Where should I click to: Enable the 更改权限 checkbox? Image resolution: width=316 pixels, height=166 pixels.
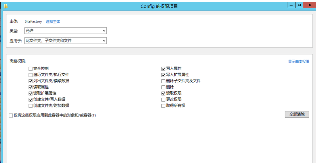(163, 99)
